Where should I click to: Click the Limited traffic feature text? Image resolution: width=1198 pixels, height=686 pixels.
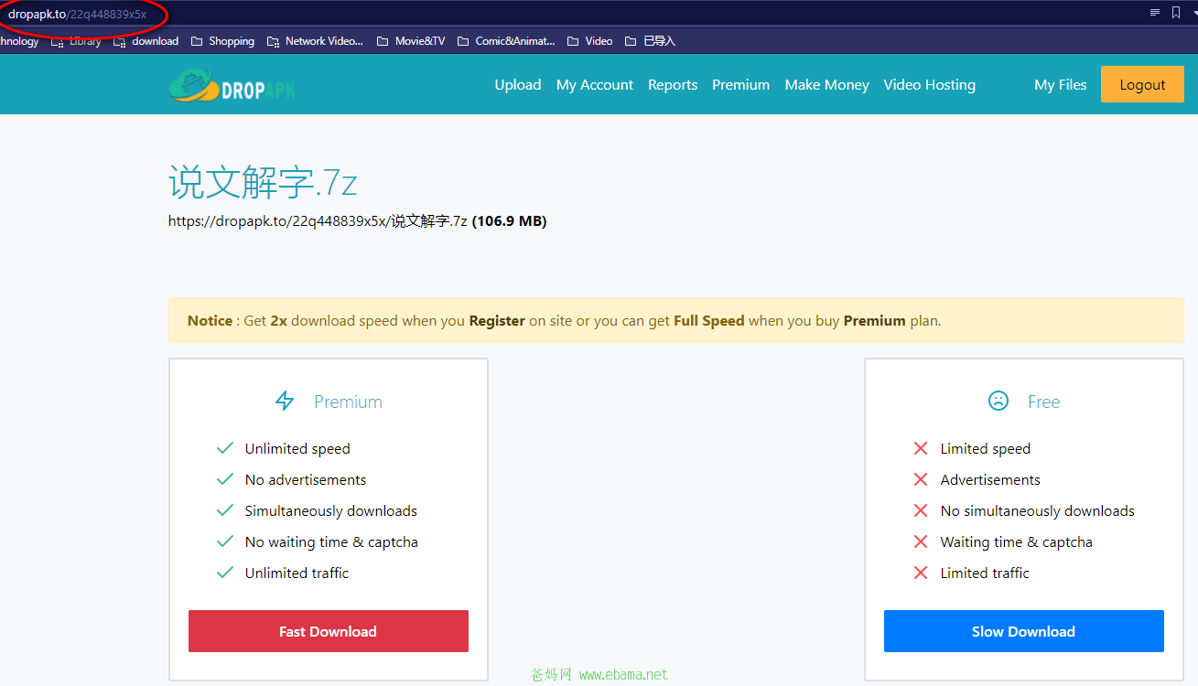[985, 573]
